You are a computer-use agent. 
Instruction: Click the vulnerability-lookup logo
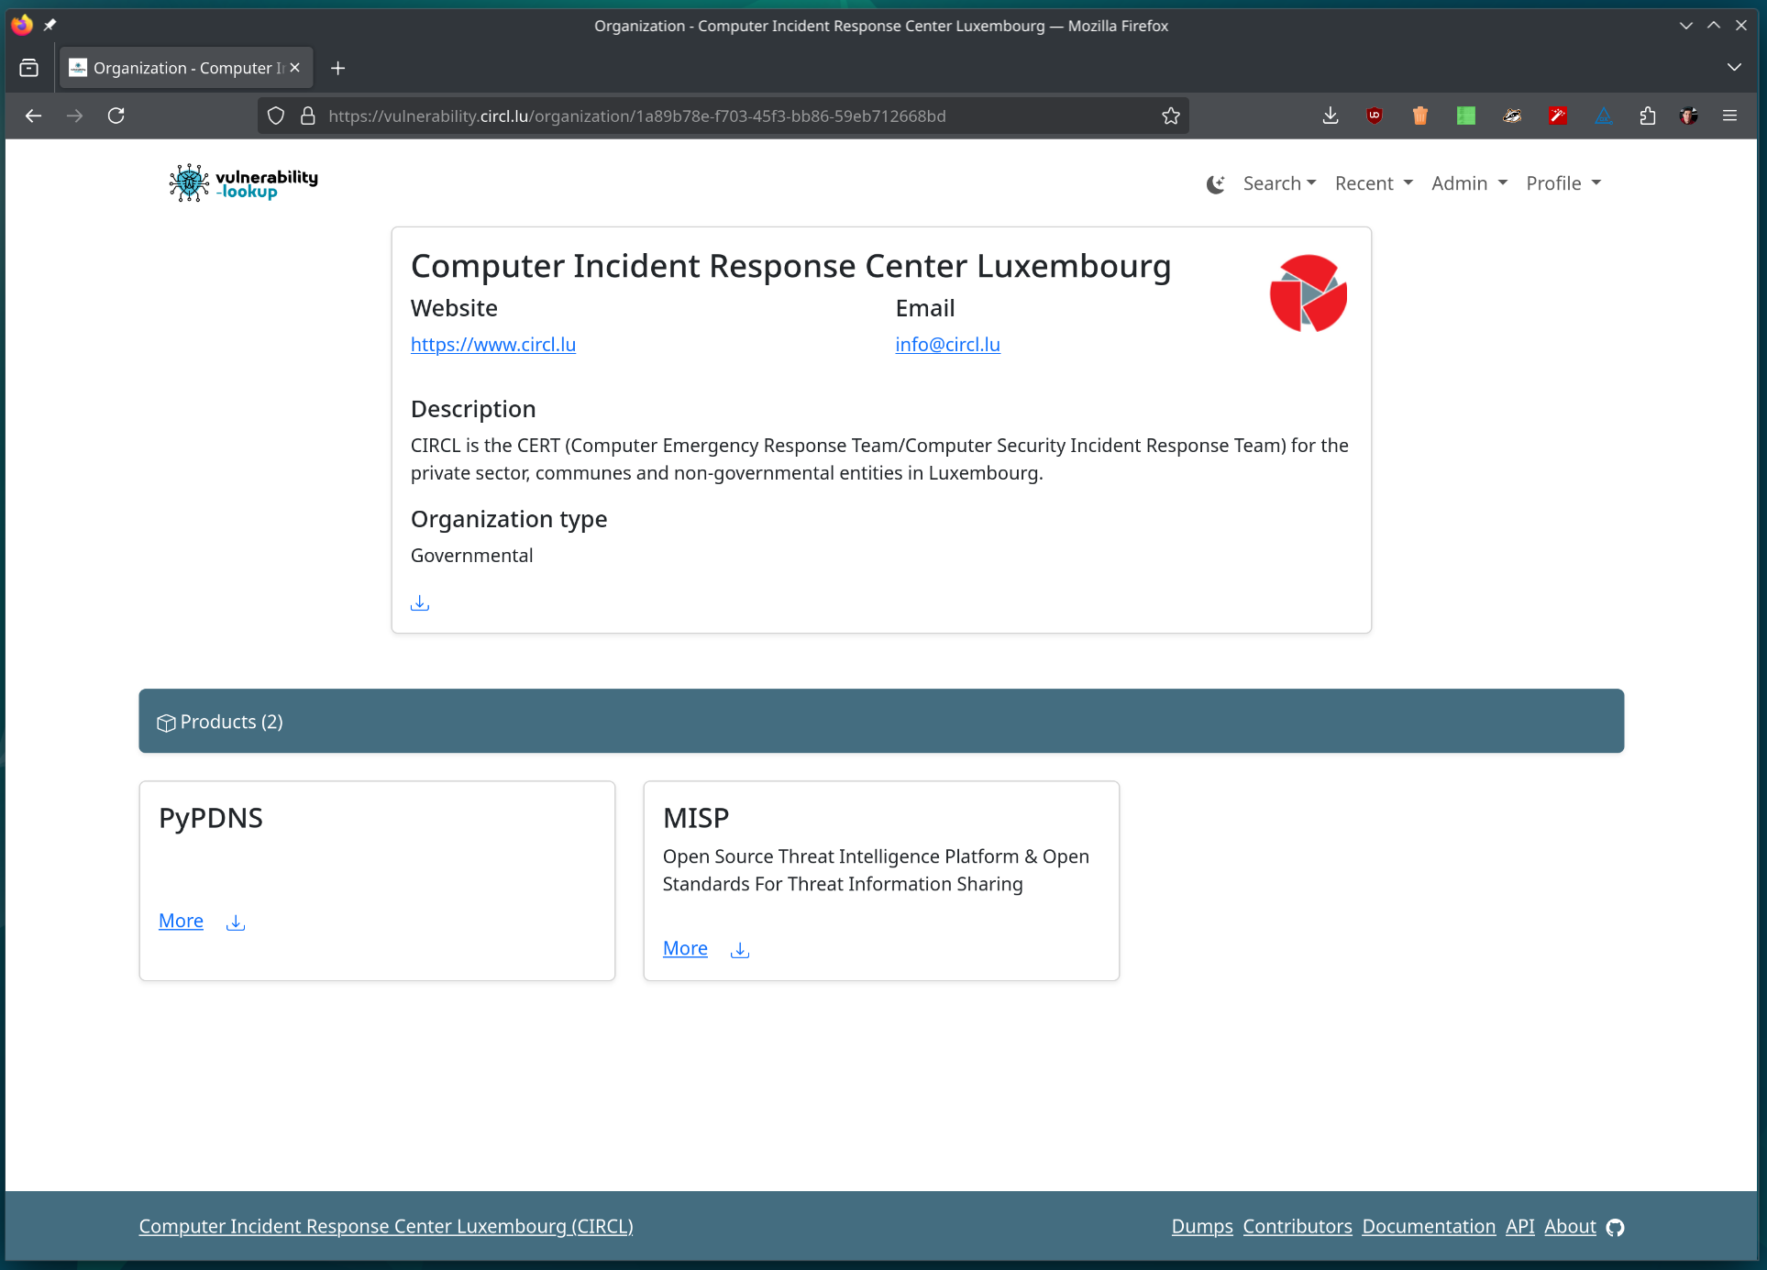pos(244,183)
